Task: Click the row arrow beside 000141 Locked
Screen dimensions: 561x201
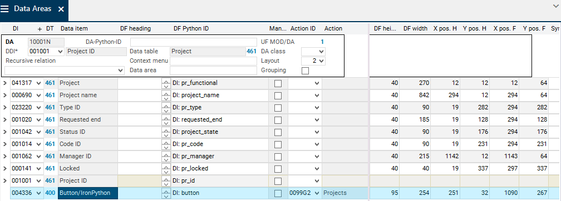Action: click(x=4, y=168)
